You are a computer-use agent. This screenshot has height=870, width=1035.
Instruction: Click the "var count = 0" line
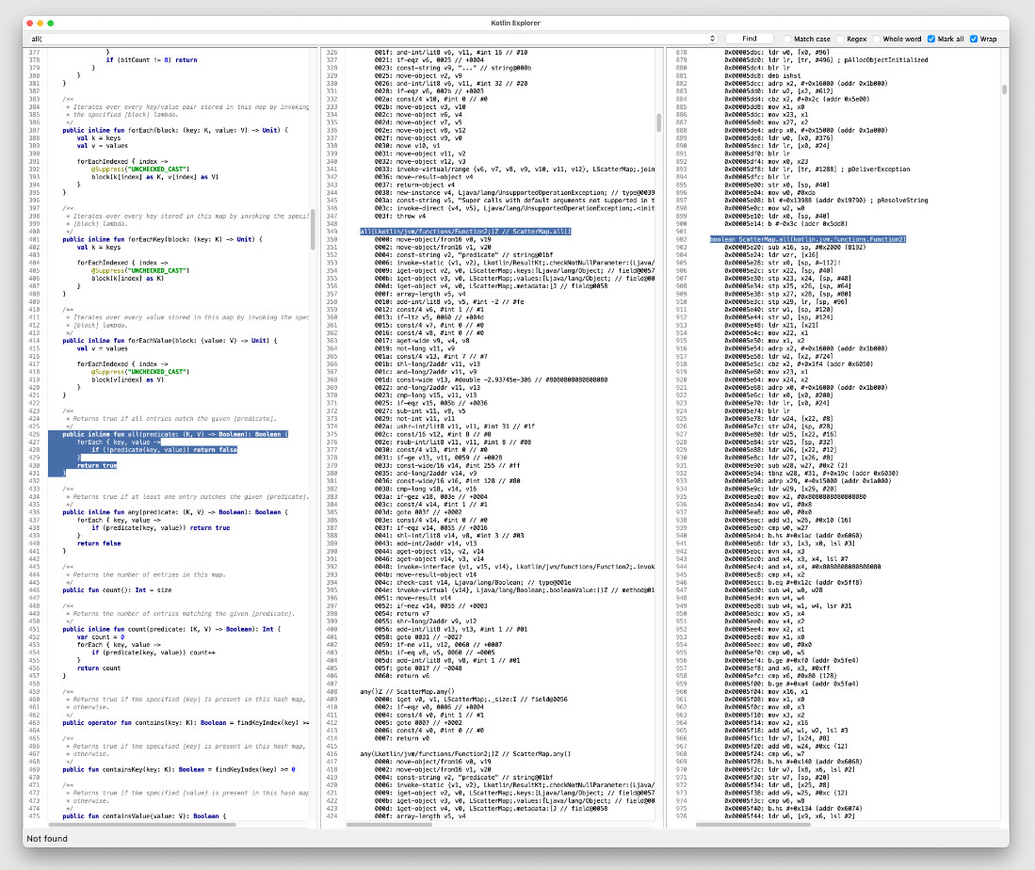coord(101,637)
